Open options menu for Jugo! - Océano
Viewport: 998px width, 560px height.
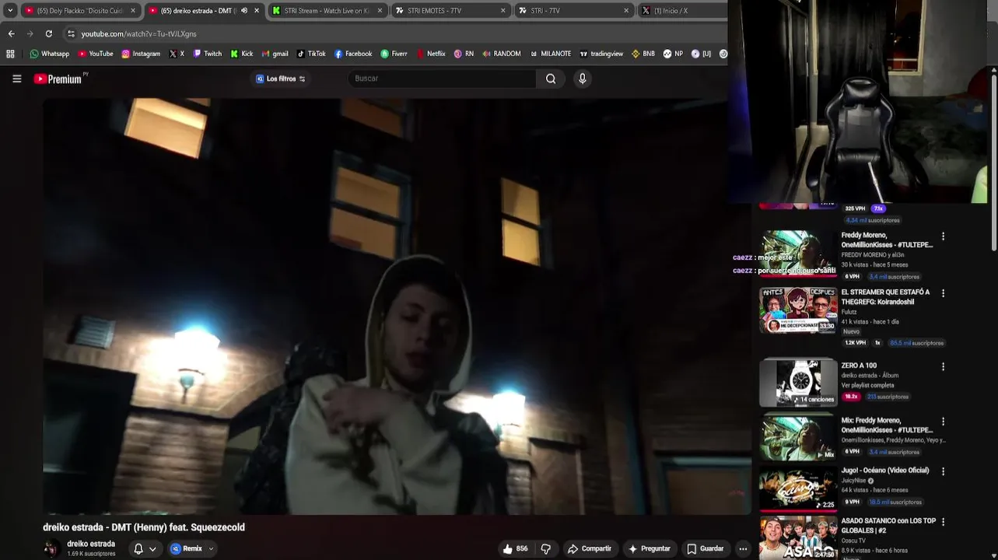coord(944,471)
